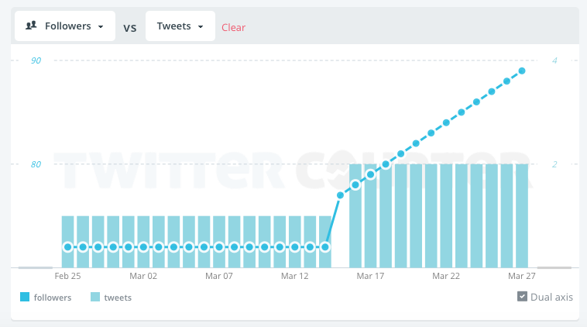This screenshot has height=327, width=587.
Task: Click the tweets bar above Mar 27
Action: click(522, 215)
